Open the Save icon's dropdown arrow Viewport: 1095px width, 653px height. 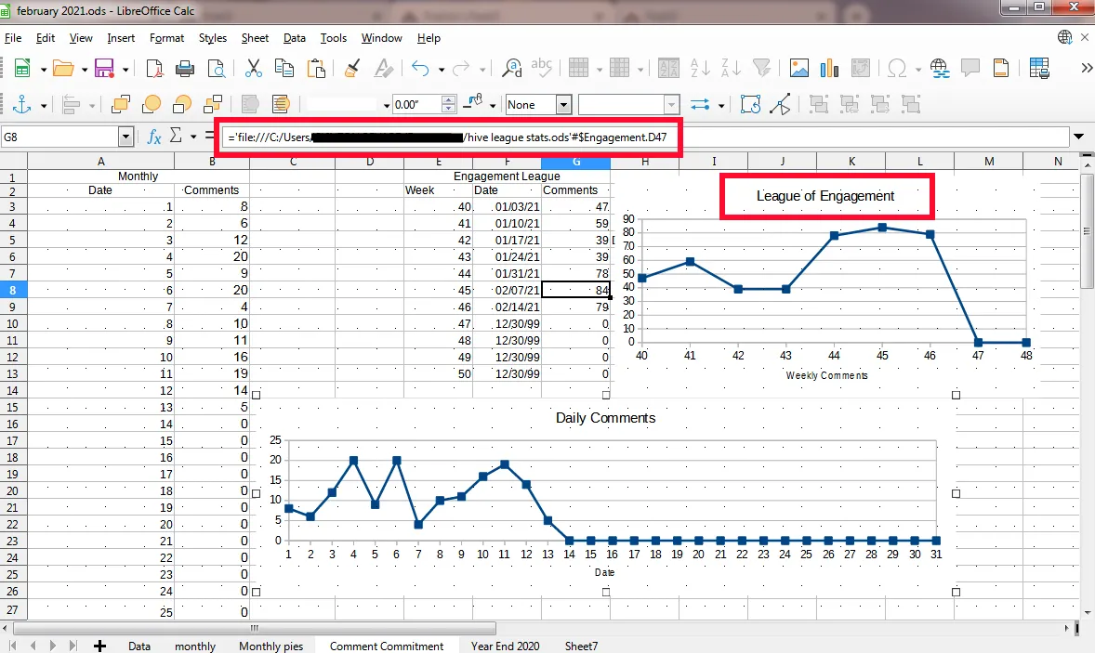pos(125,69)
